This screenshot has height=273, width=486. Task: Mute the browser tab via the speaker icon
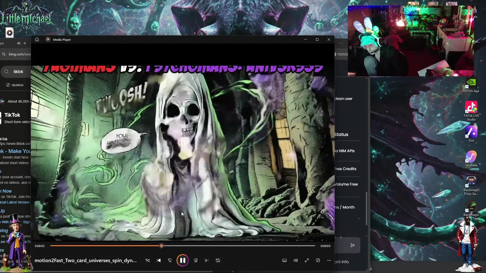click(x=18, y=43)
